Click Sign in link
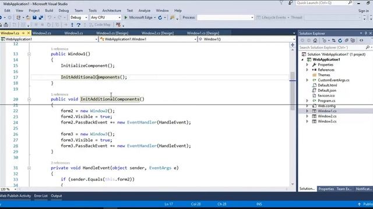Image resolution: width=373 pixels, height=209 pixels. pyautogui.click(x=364, y=10)
